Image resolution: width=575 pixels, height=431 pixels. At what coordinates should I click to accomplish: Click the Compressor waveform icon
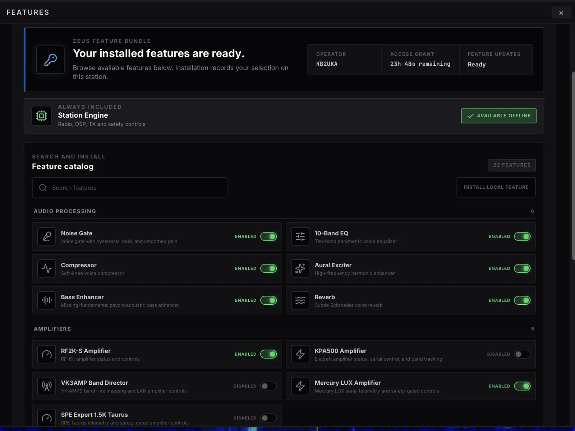click(47, 268)
